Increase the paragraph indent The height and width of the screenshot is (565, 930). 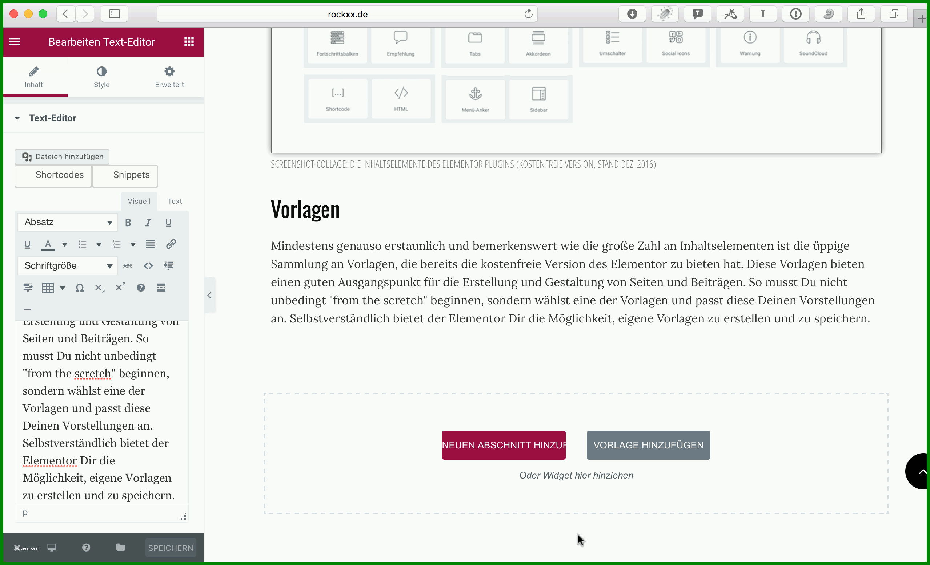(x=28, y=288)
